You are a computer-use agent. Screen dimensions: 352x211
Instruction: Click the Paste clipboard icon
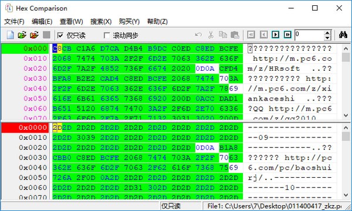click(235, 34)
